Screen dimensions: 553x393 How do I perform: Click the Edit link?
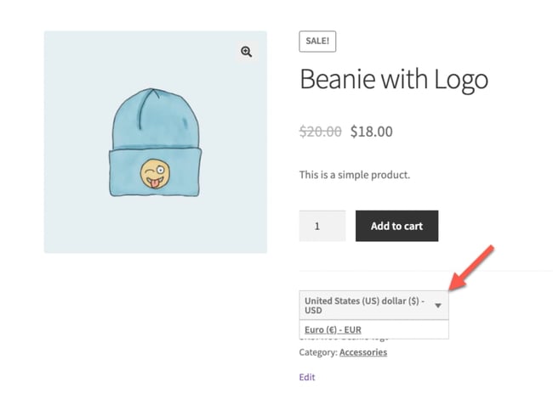[x=307, y=377]
